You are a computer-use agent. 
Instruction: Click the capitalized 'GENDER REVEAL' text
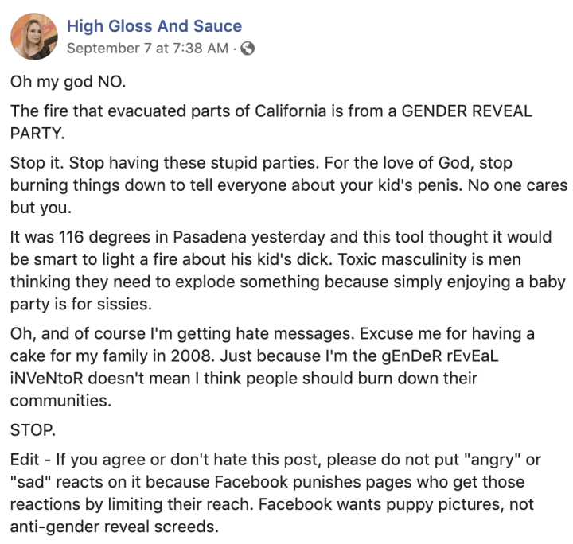[x=466, y=111]
